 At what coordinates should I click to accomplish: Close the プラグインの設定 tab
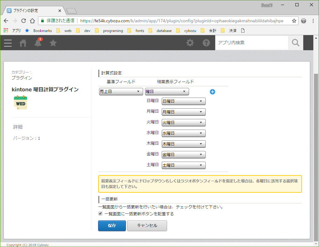click(x=59, y=11)
